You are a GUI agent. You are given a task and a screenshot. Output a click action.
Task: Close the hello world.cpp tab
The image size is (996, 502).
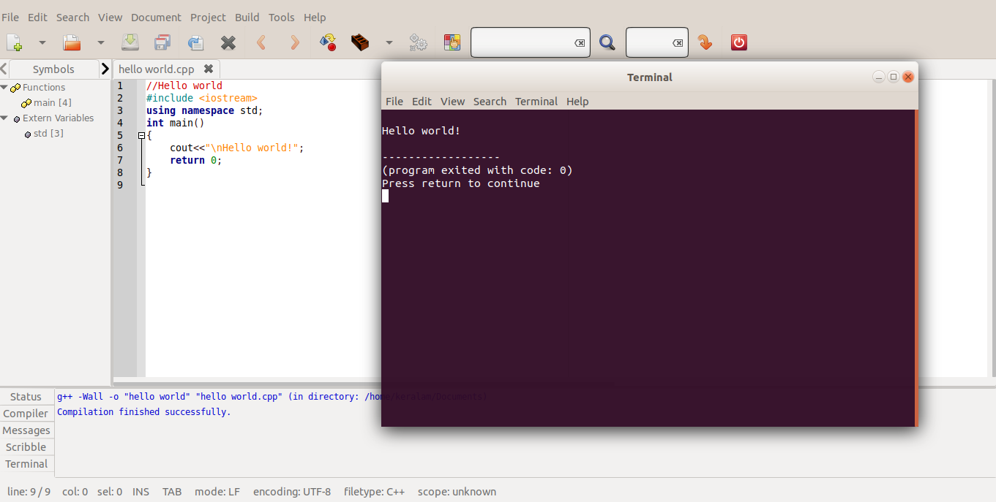coord(209,69)
